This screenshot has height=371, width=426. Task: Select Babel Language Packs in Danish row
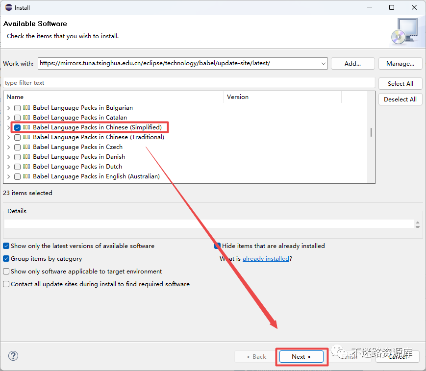[x=79, y=157]
